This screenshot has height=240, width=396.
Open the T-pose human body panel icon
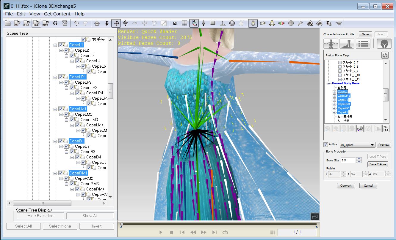pyautogui.click(x=331, y=44)
